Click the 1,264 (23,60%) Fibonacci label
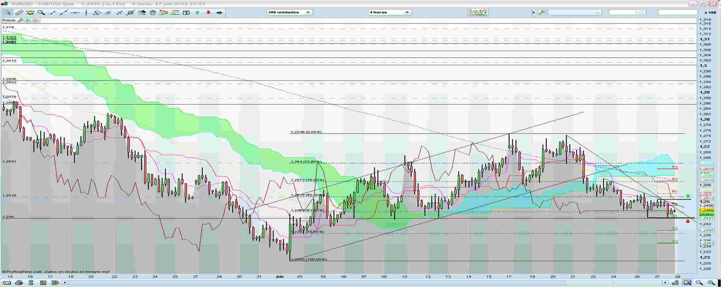 306,162
